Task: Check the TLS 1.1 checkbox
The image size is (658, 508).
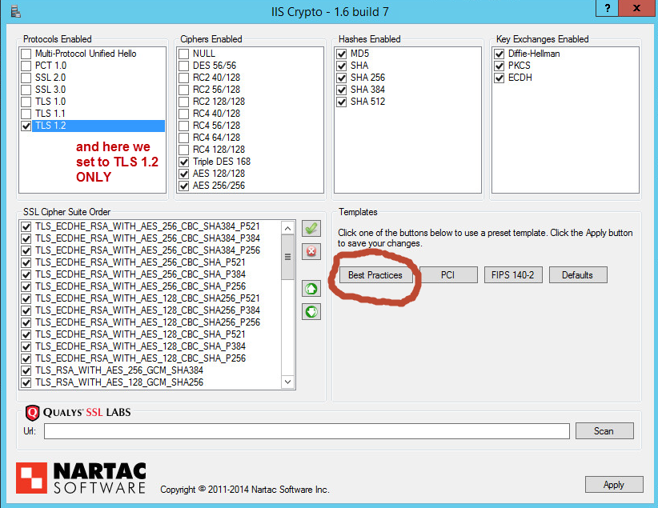Action: tap(26, 114)
